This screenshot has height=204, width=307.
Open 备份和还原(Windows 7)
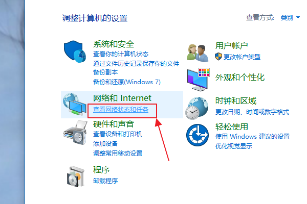click(127, 82)
